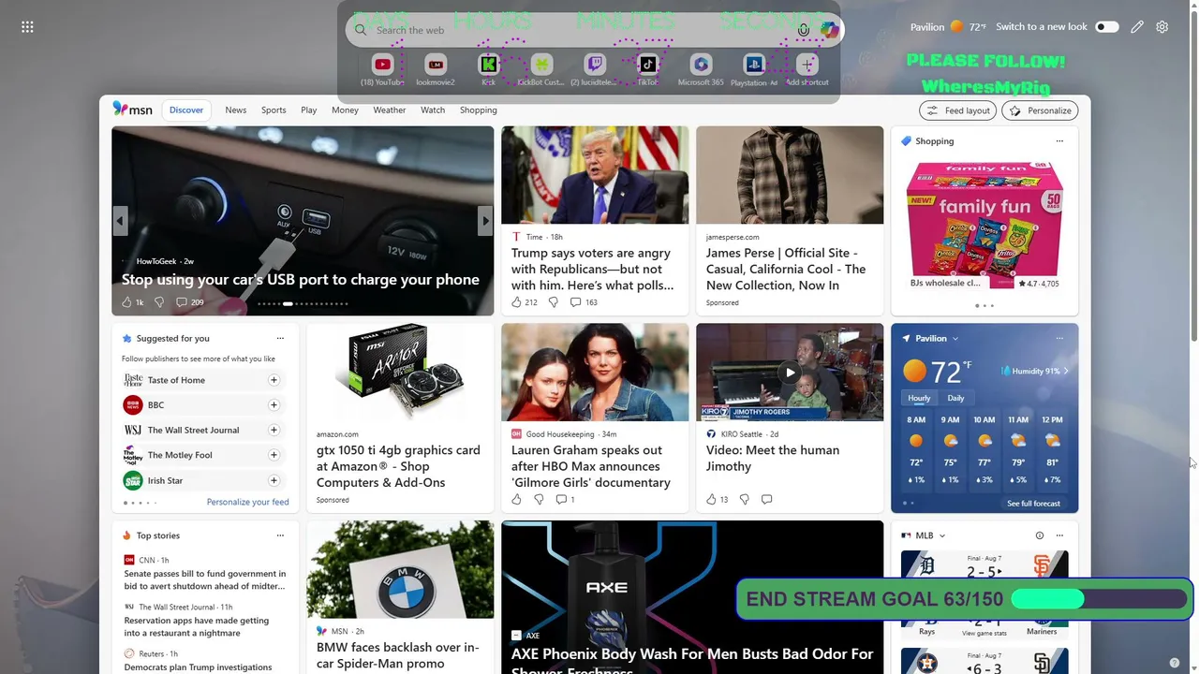Go to the Weather tab

point(390,110)
